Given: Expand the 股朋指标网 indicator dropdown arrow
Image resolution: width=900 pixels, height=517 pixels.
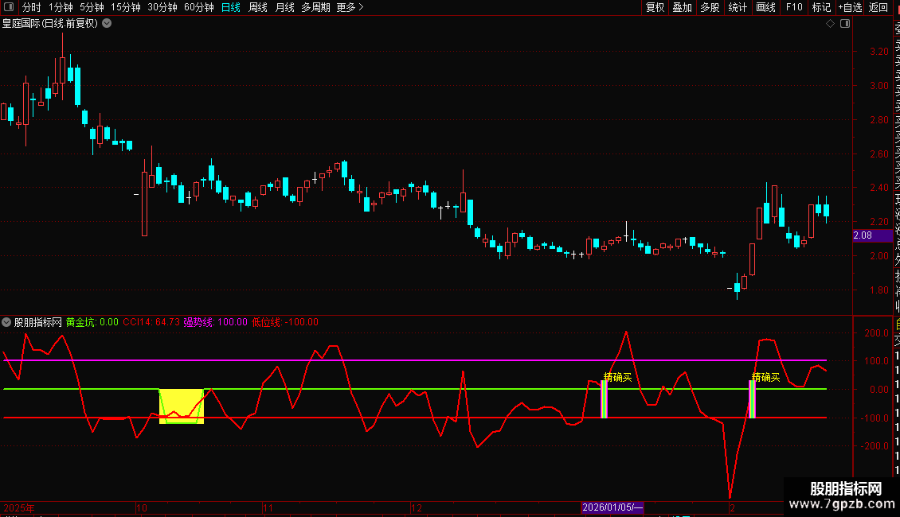Looking at the screenshot, I should [7, 322].
